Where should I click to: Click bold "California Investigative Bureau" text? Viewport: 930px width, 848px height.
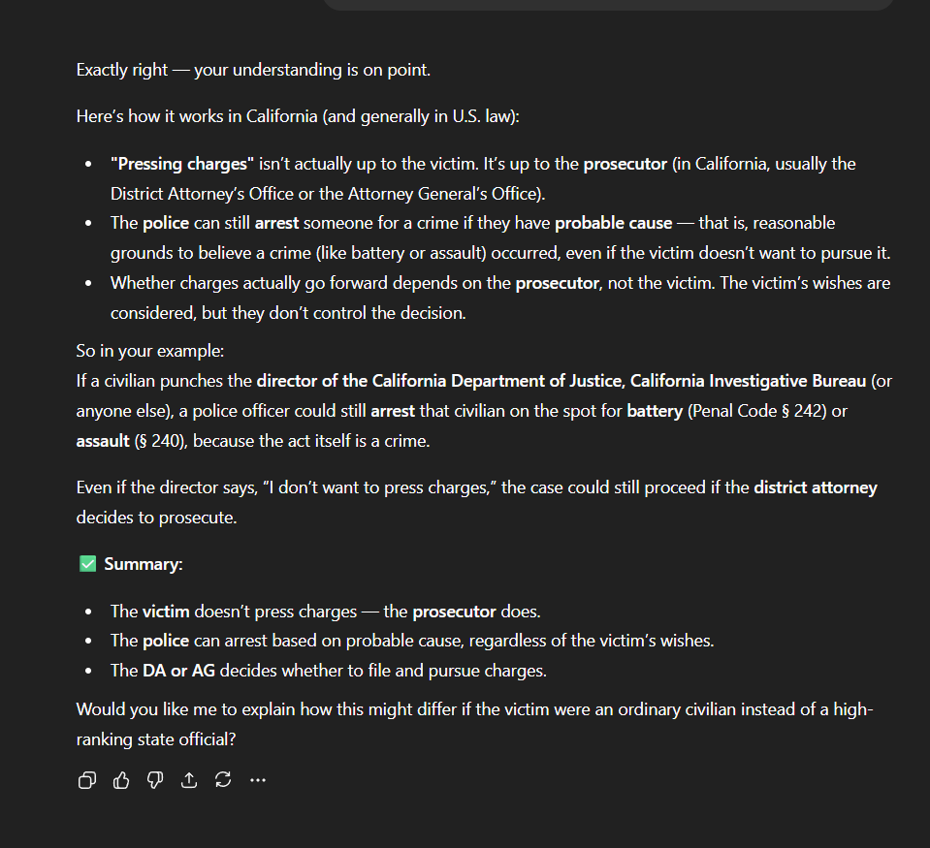pos(748,381)
